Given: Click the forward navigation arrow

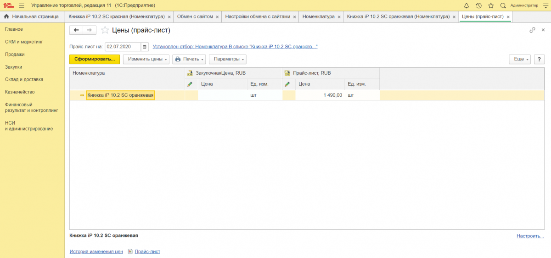Looking at the screenshot, I should (x=90, y=30).
